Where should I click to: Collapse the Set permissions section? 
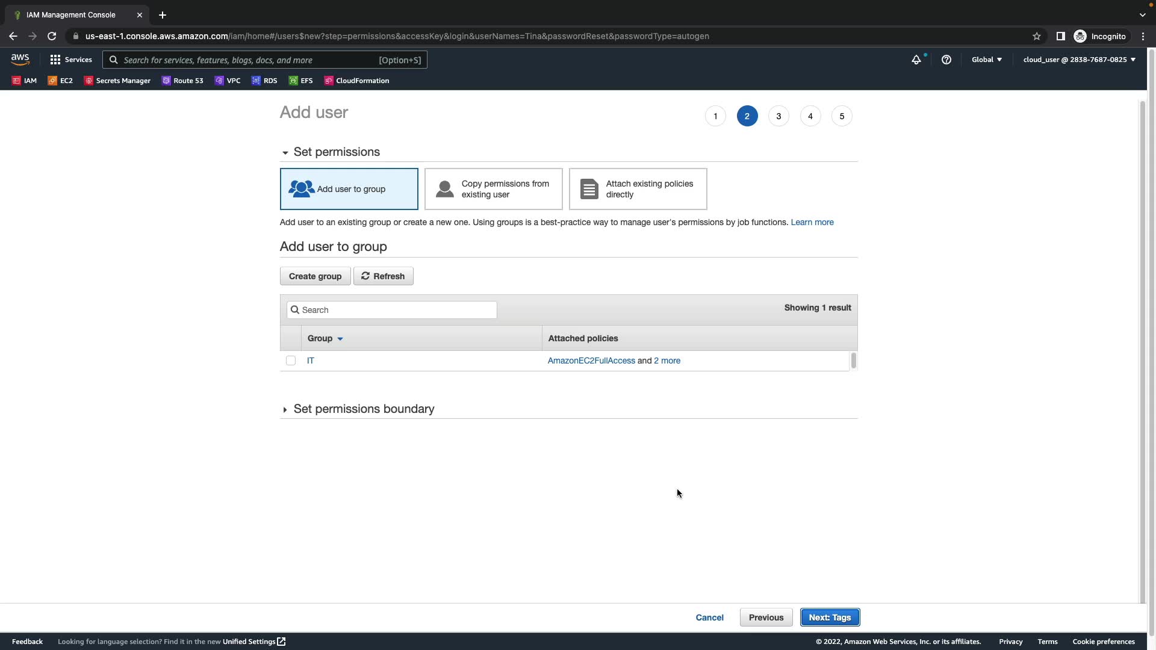click(336, 152)
